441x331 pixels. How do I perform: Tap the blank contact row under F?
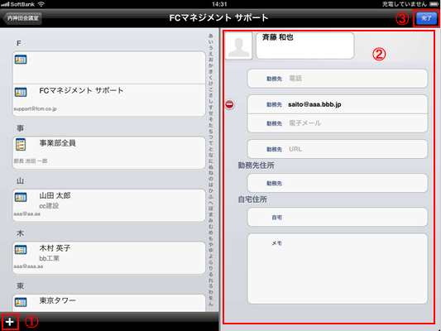point(109,68)
